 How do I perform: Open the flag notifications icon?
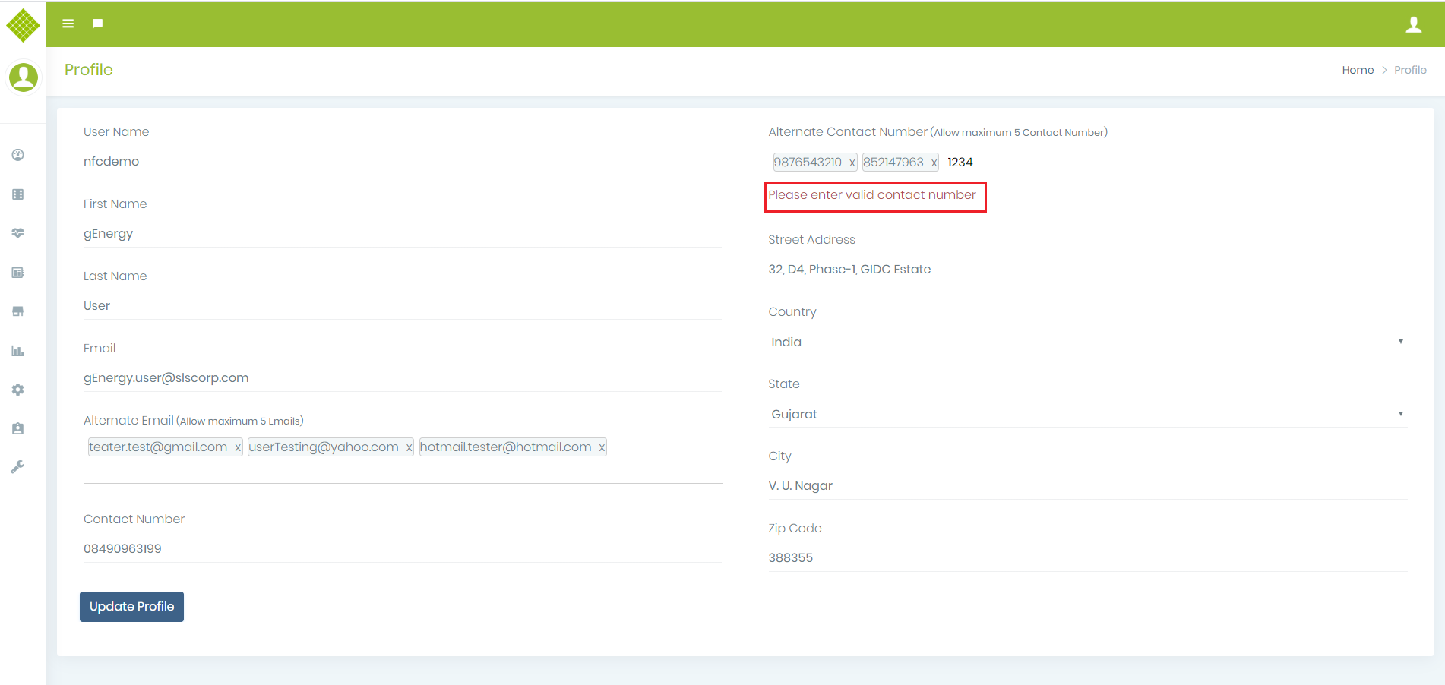pos(97,24)
